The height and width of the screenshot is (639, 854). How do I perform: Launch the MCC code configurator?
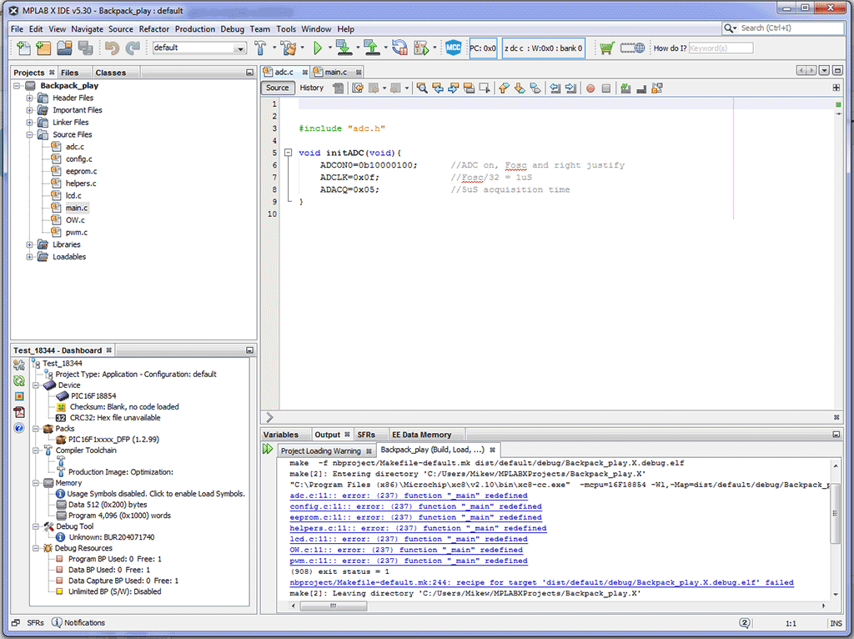[x=453, y=48]
